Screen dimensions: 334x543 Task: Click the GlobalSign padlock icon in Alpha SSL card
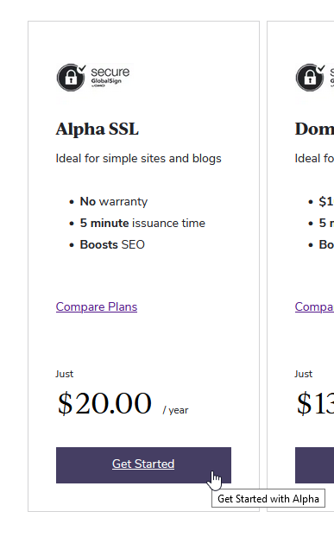pyautogui.click(x=72, y=78)
